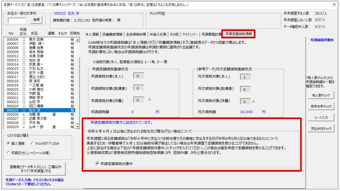Select employee 000018 西 浩司
This screenshot has height=191, width=340.
[40, 81]
